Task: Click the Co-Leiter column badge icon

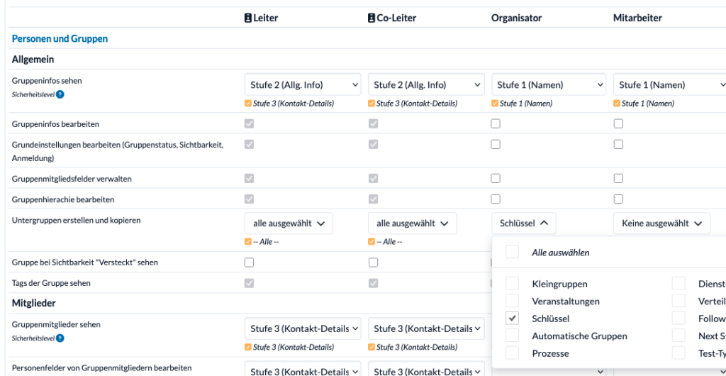Action: (x=371, y=18)
